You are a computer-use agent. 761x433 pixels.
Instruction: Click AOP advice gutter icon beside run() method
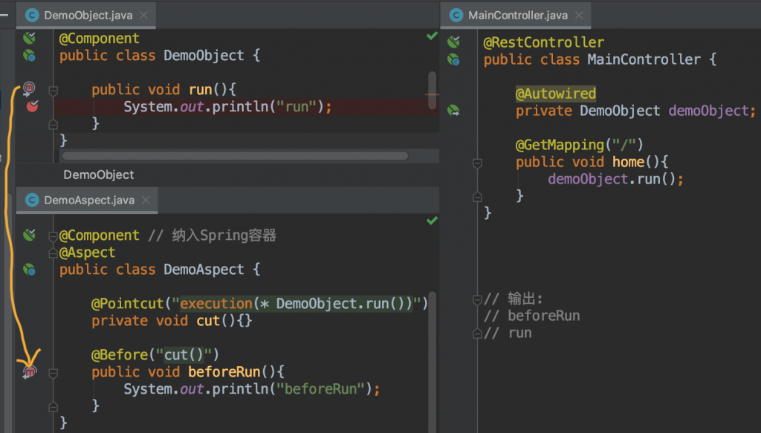click(29, 88)
